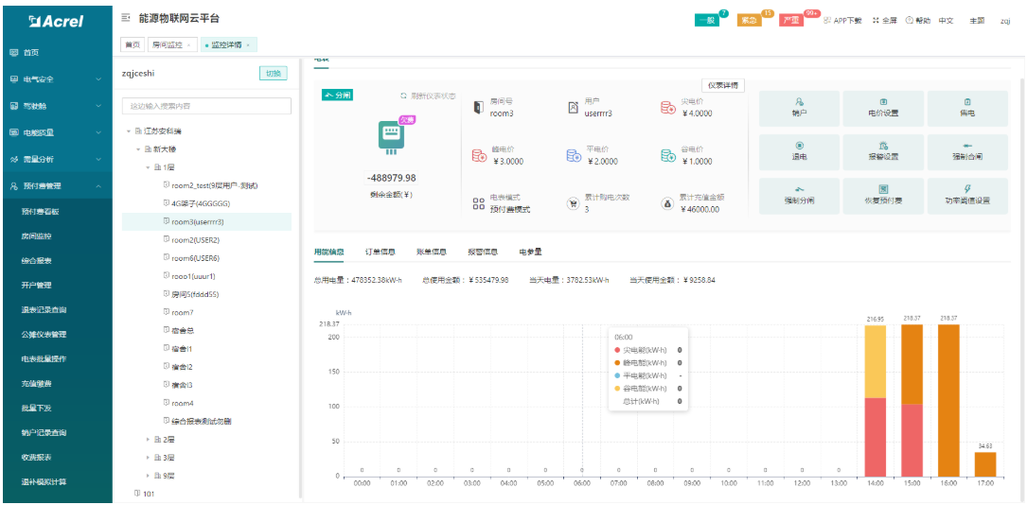Click the 仪表详情 meter details button
Viewport: 1027px width, 505px height.
click(x=723, y=85)
